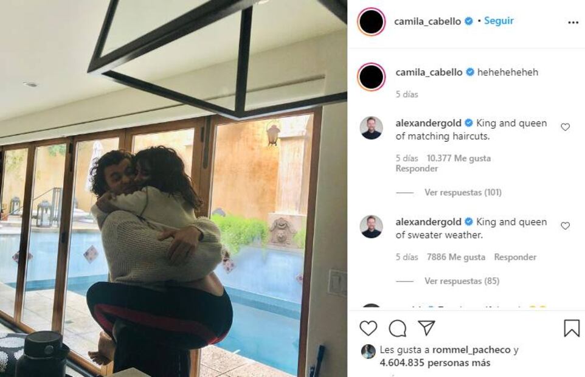Screen dimensions: 585x377
Task: Save the post with the bookmark icon
Action: pos(572,328)
